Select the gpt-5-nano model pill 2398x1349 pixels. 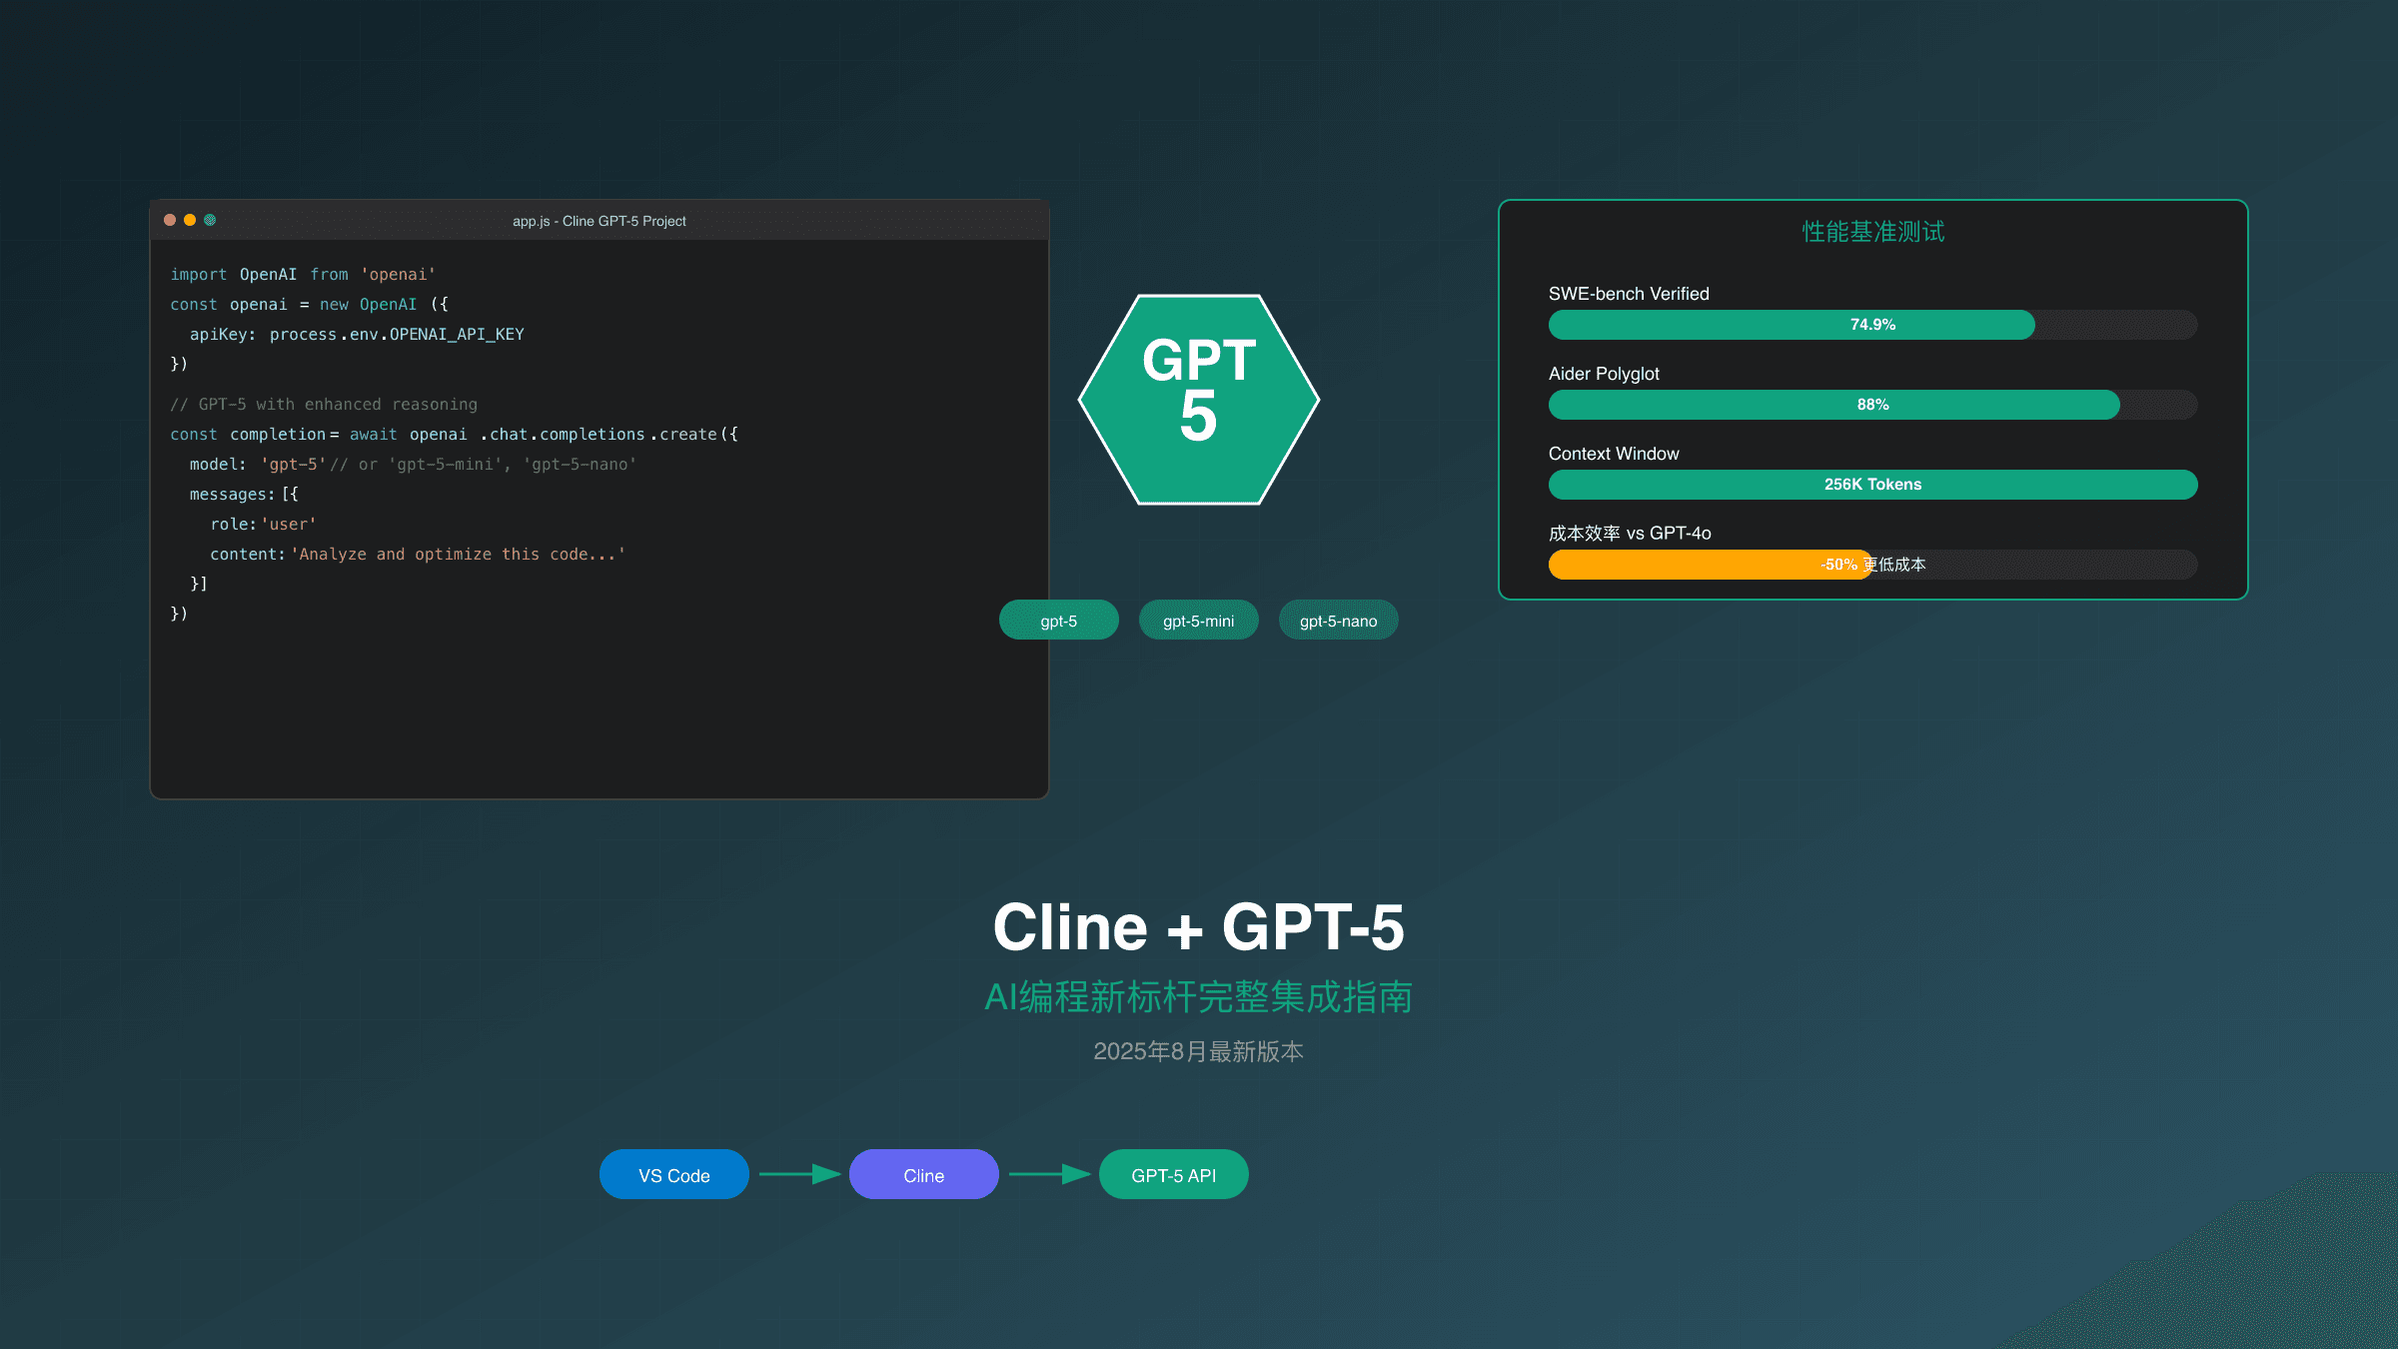click(x=1339, y=620)
